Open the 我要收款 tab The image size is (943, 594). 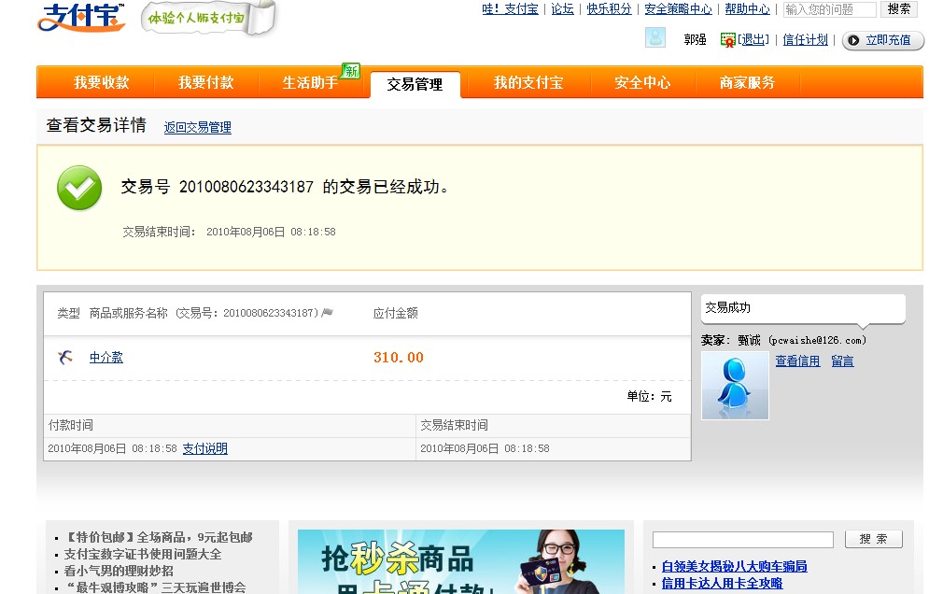pos(102,83)
